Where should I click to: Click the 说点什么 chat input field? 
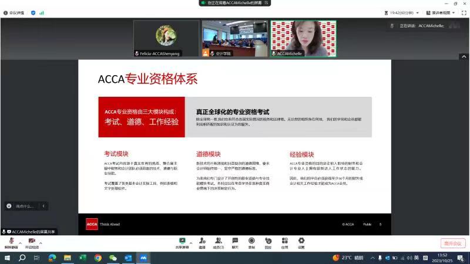click(25, 206)
